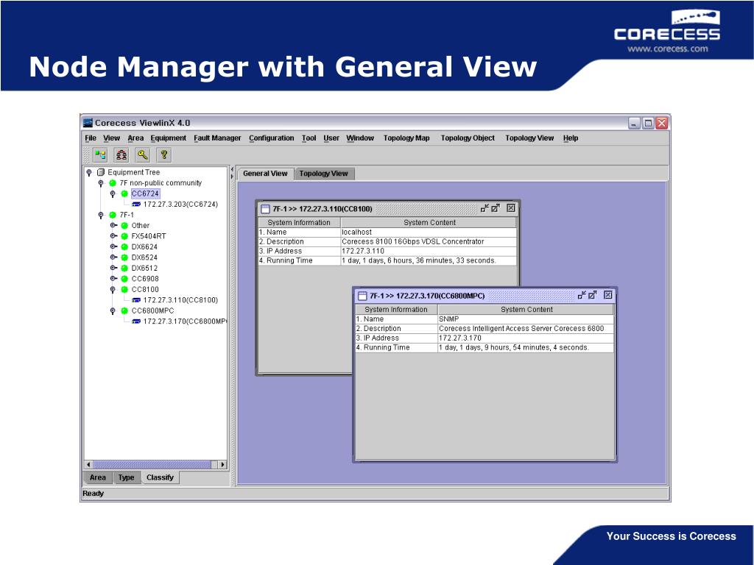Select the CC6724 tree item
This screenshot has height=565, width=754.
(x=145, y=193)
